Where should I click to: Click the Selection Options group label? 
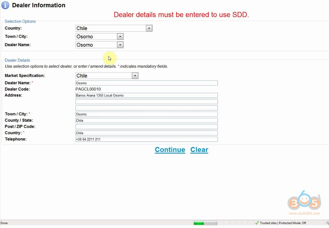click(20, 21)
